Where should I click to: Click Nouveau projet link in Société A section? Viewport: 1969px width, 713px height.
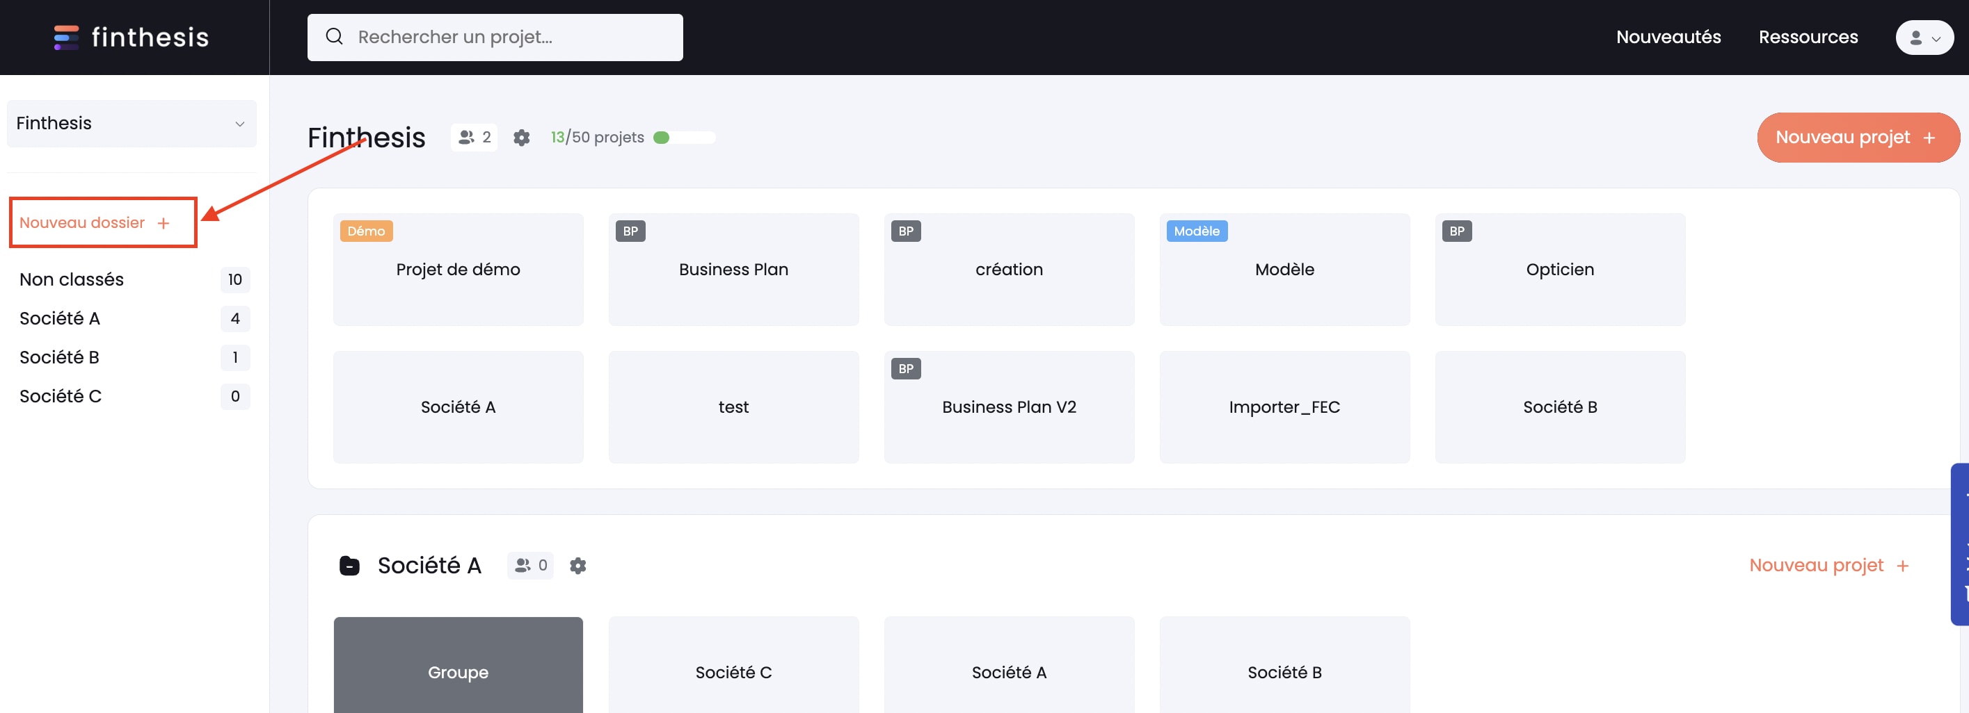tap(1829, 565)
